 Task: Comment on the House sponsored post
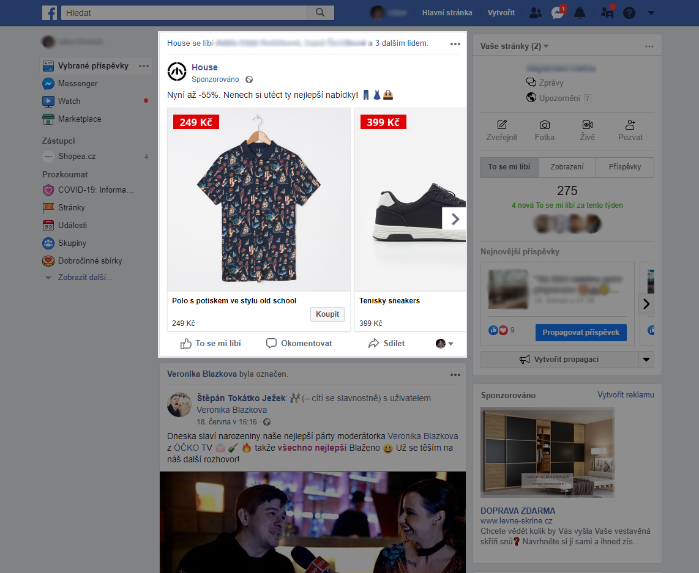(299, 343)
